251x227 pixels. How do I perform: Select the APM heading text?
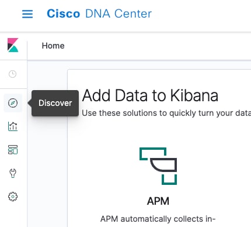point(158,201)
